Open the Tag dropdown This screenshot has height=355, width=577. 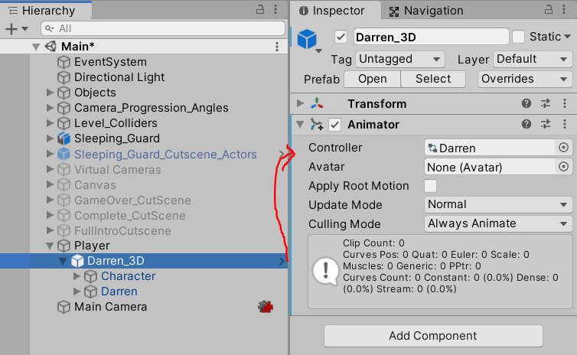pos(401,59)
